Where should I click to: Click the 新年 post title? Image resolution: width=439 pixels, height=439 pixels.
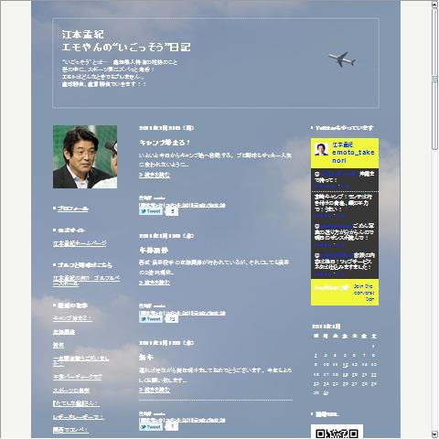(146, 357)
